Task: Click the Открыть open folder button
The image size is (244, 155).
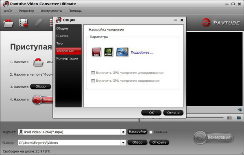Action: click(159, 142)
